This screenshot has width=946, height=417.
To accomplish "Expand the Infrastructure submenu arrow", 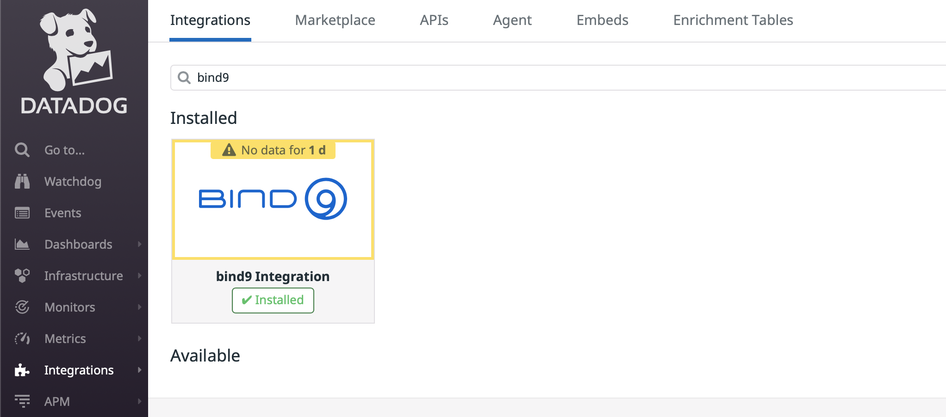I will pos(139,276).
